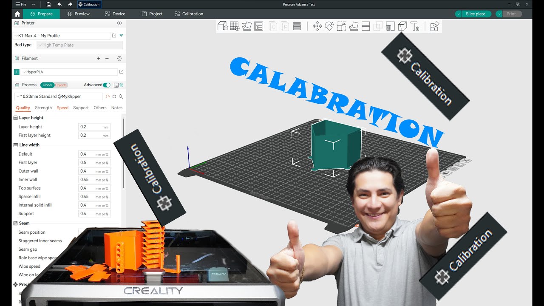Click the Calibration button in the title bar
The height and width of the screenshot is (306, 544).
click(x=89, y=4)
